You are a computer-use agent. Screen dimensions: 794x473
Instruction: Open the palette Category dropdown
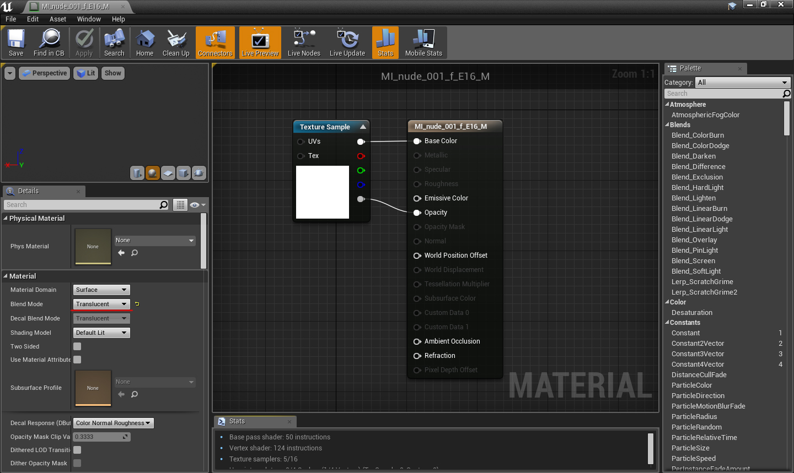tap(742, 83)
